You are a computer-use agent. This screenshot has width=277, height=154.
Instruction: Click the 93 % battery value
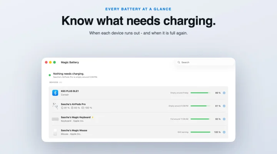(218, 119)
